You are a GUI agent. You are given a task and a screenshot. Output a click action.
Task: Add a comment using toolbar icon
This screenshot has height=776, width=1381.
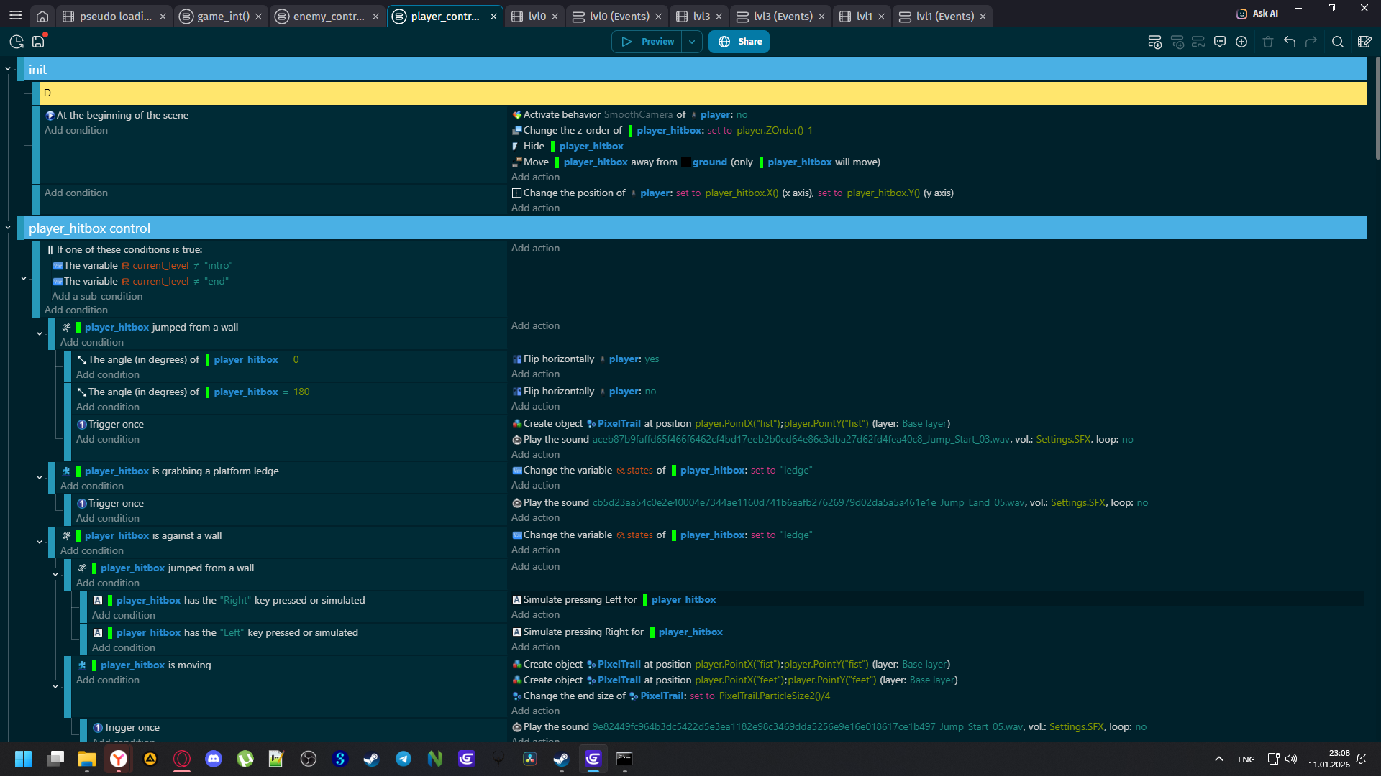click(1219, 42)
